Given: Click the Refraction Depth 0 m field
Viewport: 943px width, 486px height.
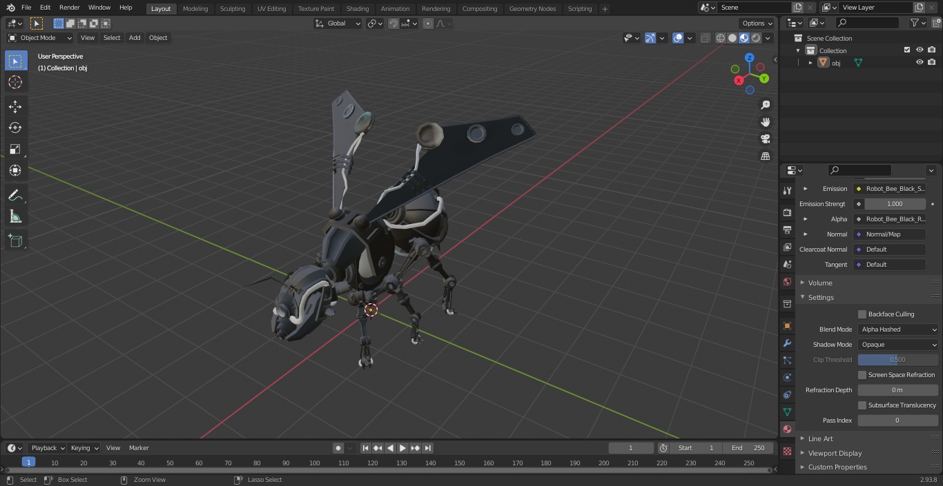Looking at the screenshot, I should pyautogui.click(x=898, y=390).
